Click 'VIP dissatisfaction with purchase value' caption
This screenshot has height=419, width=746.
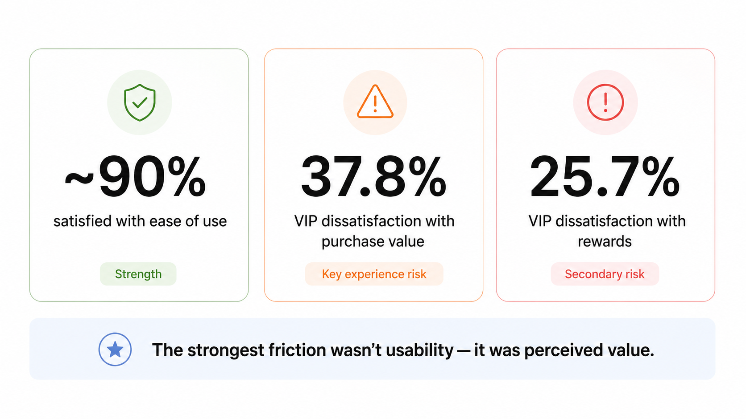(374, 231)
